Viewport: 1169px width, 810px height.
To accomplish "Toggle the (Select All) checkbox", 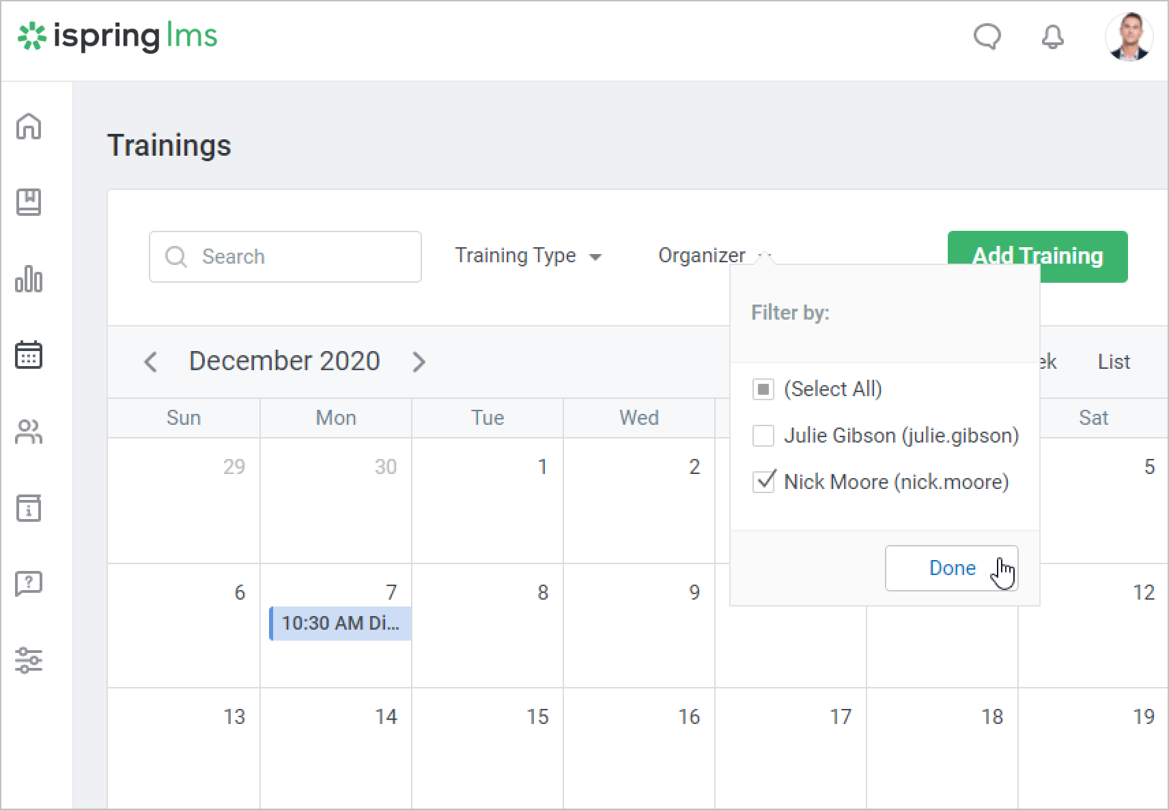I will pyautogui.click(x=763, y=389).
